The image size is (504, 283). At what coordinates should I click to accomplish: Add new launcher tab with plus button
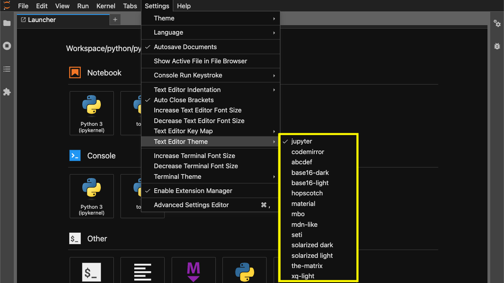coord(115,20)
